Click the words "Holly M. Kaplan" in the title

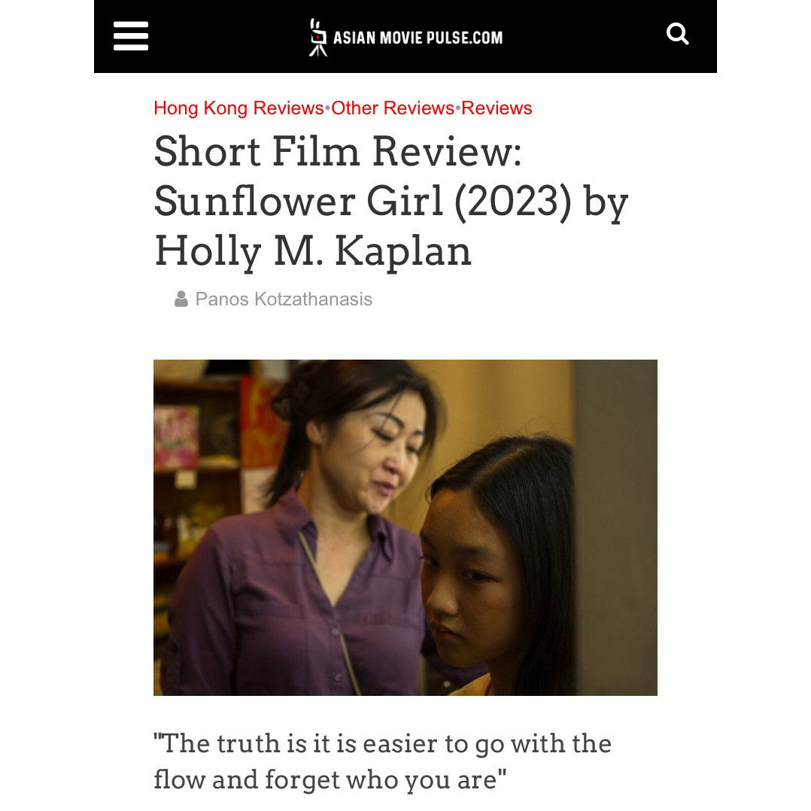(x=313, y=252)
